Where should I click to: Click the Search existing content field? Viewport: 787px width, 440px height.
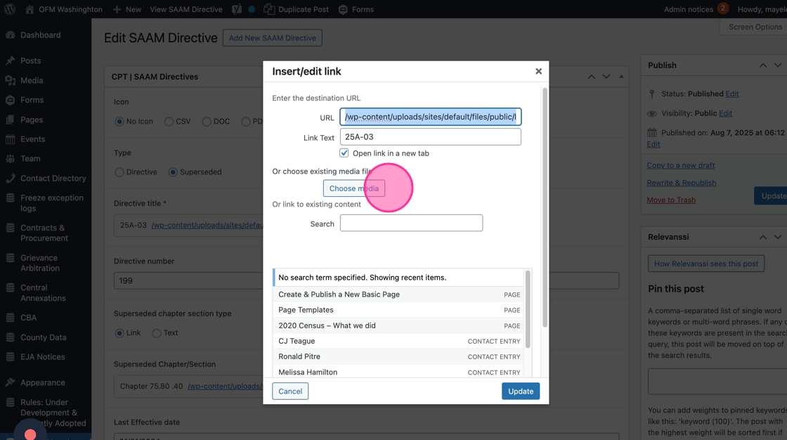click(x=411, y=223)
